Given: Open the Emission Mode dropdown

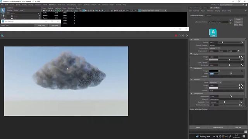Looking at the screenshot, I should 215,82.
